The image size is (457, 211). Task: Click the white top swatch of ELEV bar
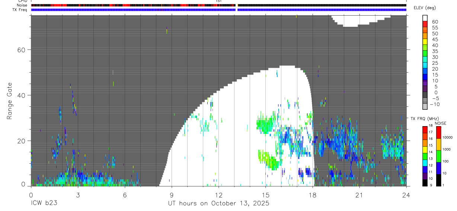425,17
